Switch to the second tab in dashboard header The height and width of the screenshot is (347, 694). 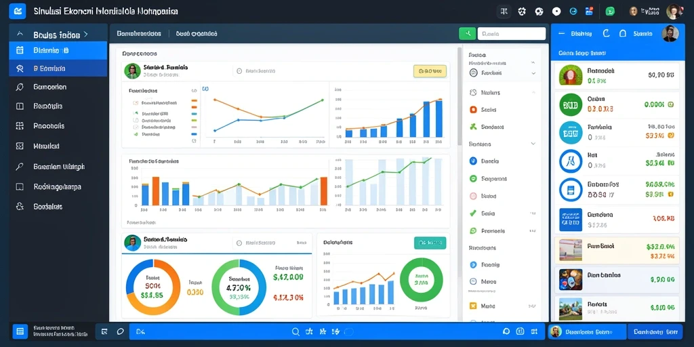point(197,34)
